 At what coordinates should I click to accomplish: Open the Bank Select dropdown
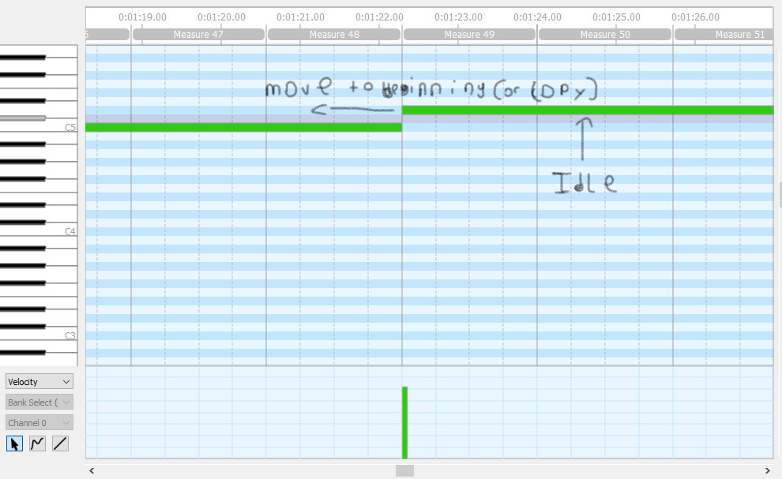(38, 402)
